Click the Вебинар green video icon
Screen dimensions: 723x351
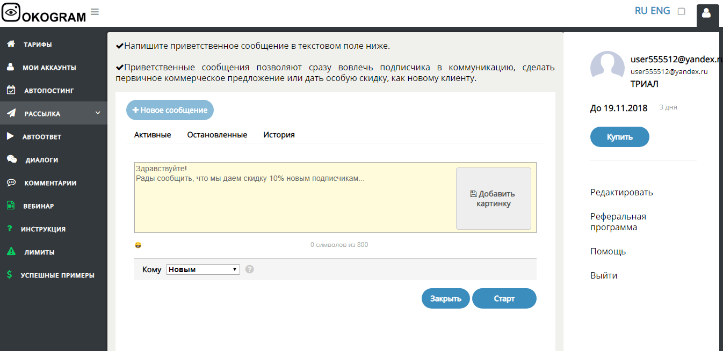click(x=11, y=206)
